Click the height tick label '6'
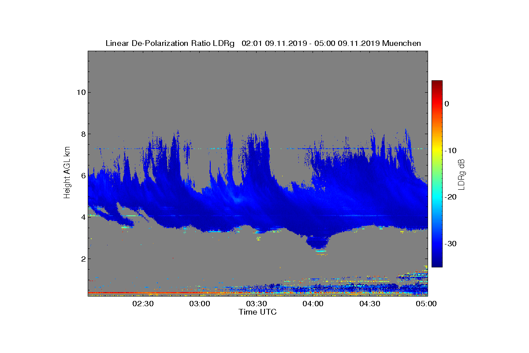Viewport: 529px width, 353px height. point(82,176)
